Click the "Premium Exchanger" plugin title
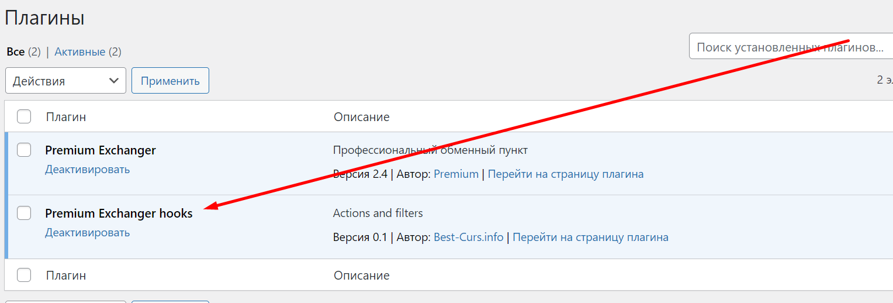The height and width of the screenshot is (303, 893). pos(101,150)
